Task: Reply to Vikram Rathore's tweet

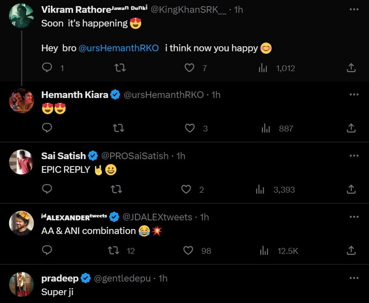Action: 48,68
